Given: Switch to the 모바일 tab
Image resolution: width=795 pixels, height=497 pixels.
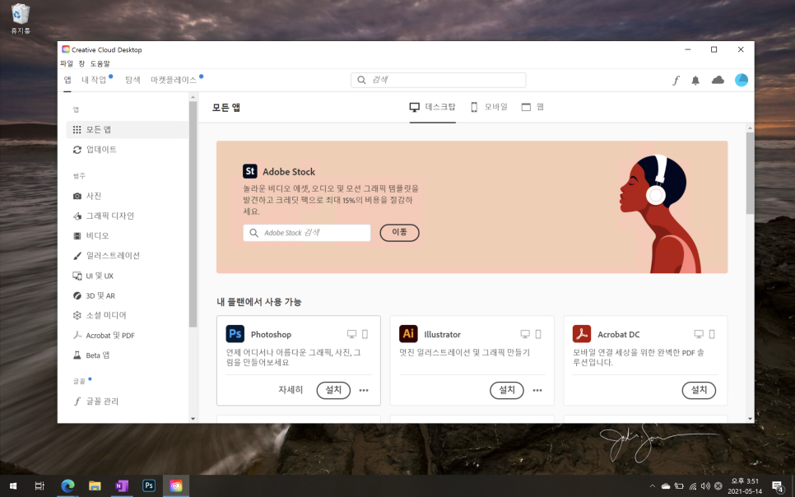Looking at the screenshot, I should [489, 107].
